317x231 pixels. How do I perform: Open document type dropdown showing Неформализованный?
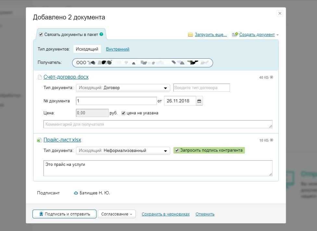point(123,151)
